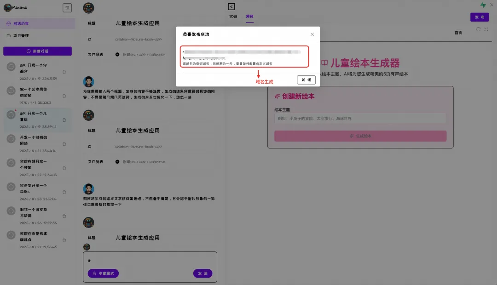
Task: Switch to the 预览 tab
Action: (250, 17)
